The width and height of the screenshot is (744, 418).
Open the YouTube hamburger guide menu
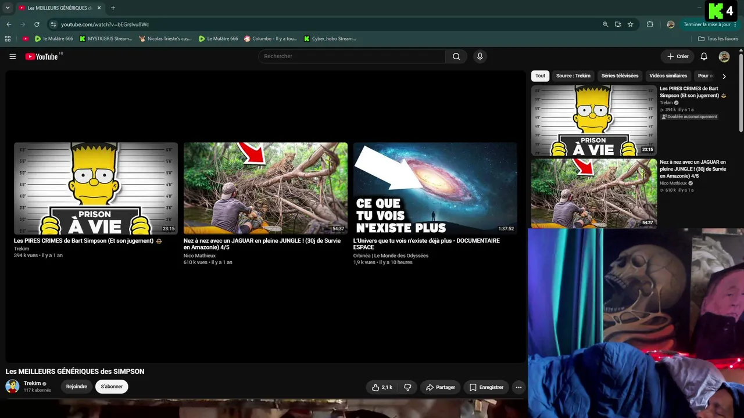[x=12, y=56]
